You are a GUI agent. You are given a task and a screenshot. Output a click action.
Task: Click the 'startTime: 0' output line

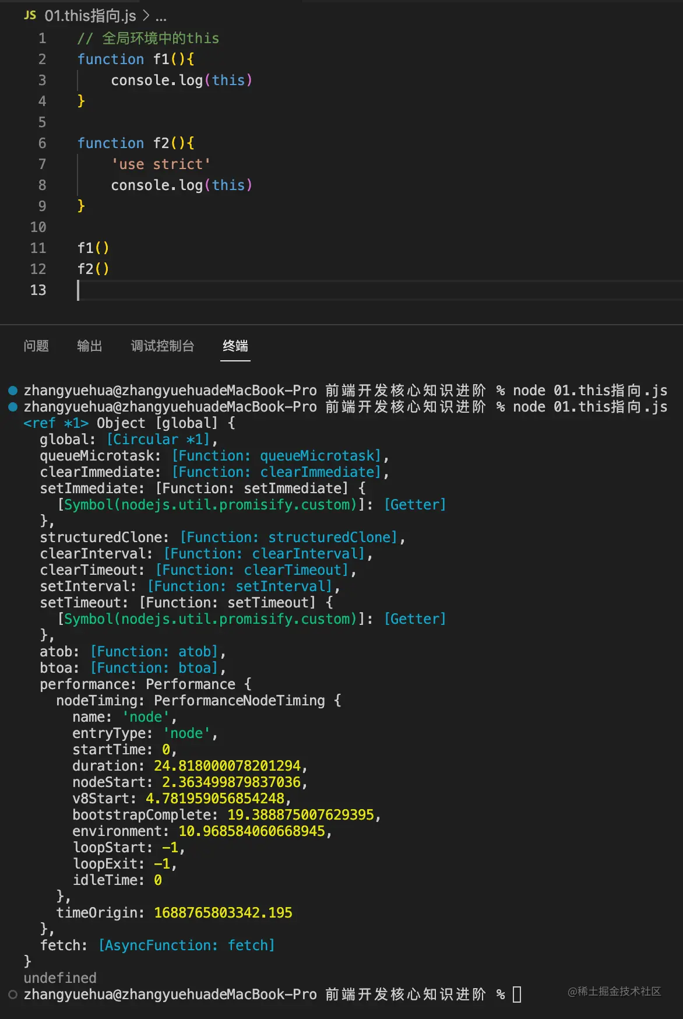(x=125, y=750)
